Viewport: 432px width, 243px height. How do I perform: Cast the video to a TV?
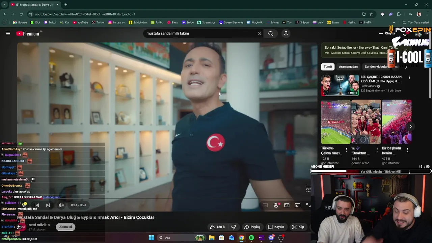pos(298,205)
